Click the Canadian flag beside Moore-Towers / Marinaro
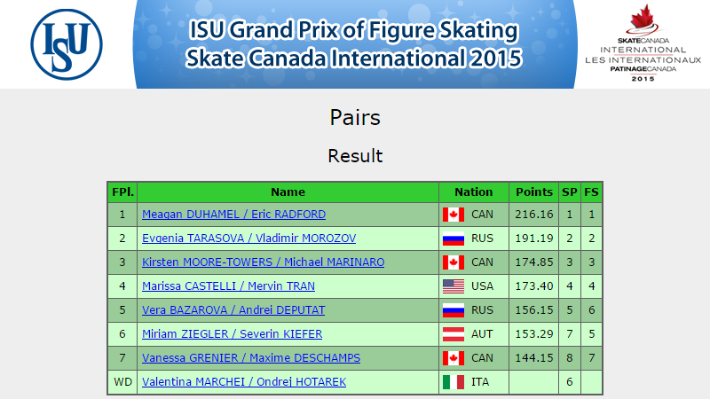Screen dimensions: 710x399 (x=454, y=262)
